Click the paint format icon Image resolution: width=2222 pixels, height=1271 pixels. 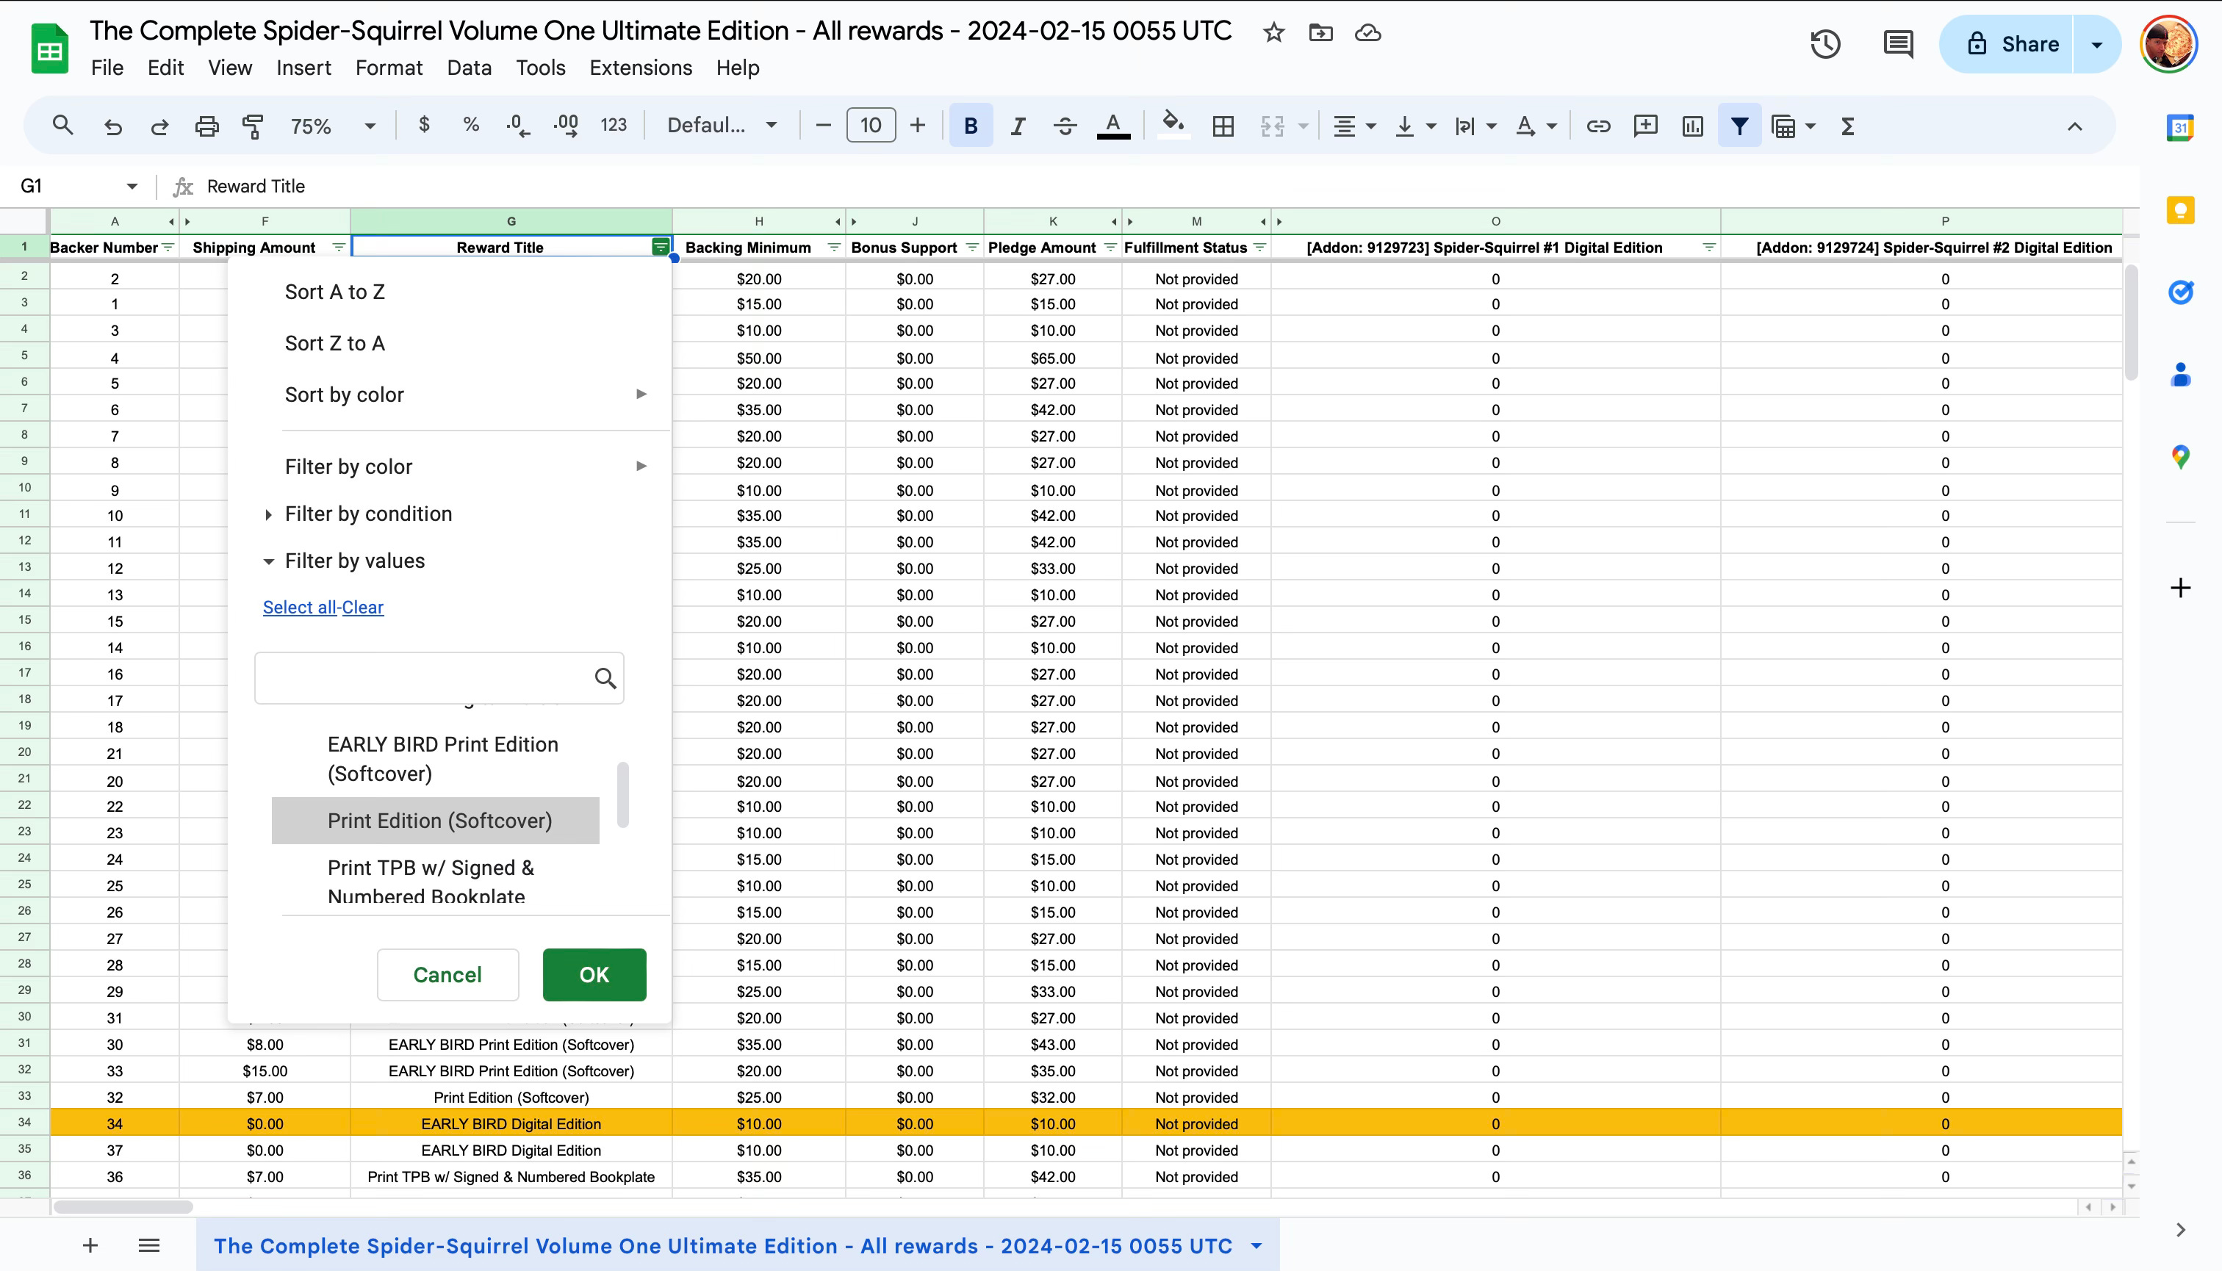click(254, 126)
